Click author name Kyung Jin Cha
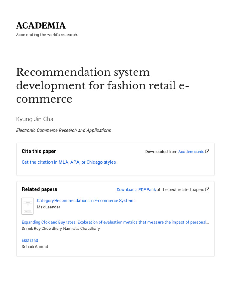 35,119
